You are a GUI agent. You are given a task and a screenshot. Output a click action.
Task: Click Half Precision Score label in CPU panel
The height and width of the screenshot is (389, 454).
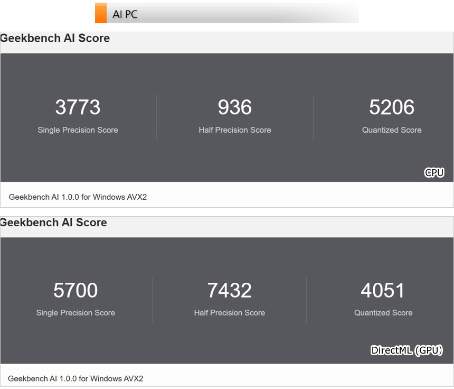click(234, 130)
